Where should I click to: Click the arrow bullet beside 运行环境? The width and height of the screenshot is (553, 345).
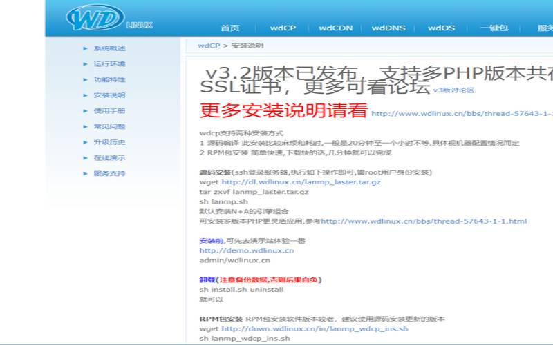(85, 64)
